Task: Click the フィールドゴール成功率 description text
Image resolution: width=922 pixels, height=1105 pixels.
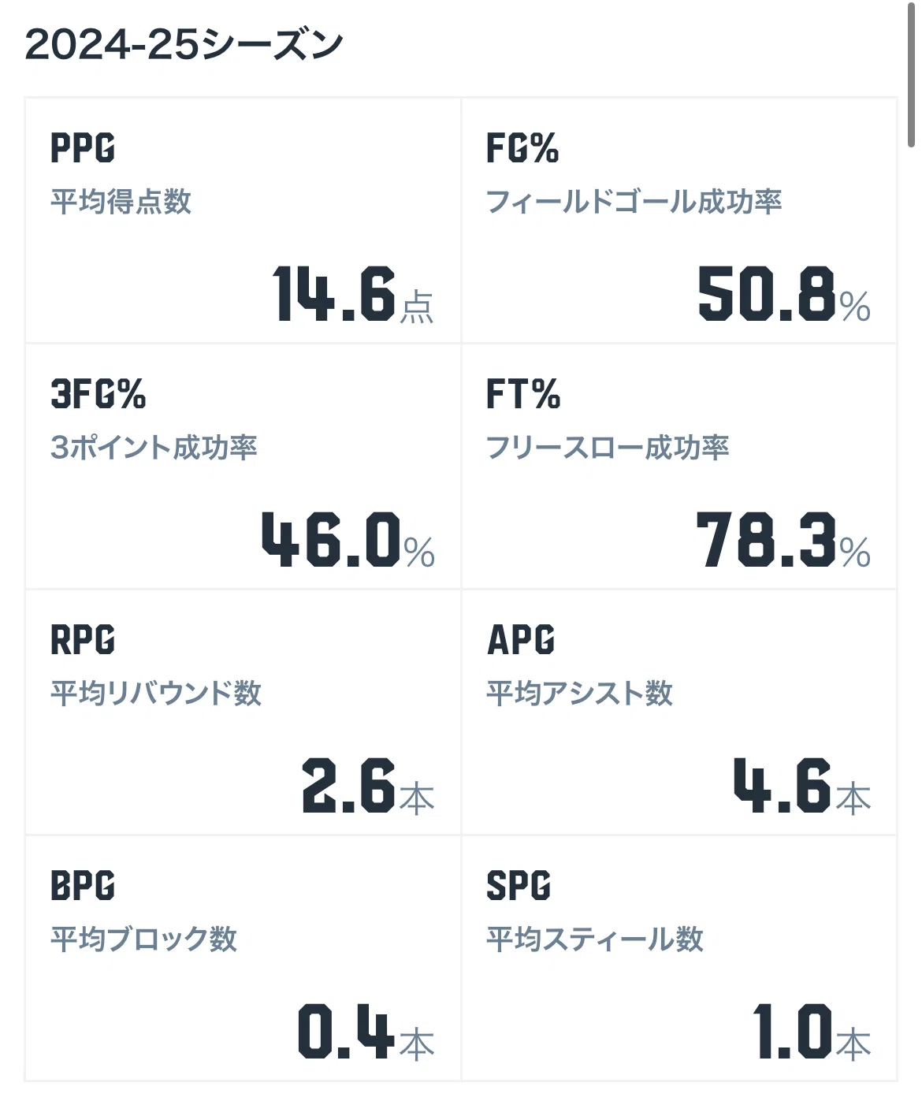Action: [x=634, y=202]
